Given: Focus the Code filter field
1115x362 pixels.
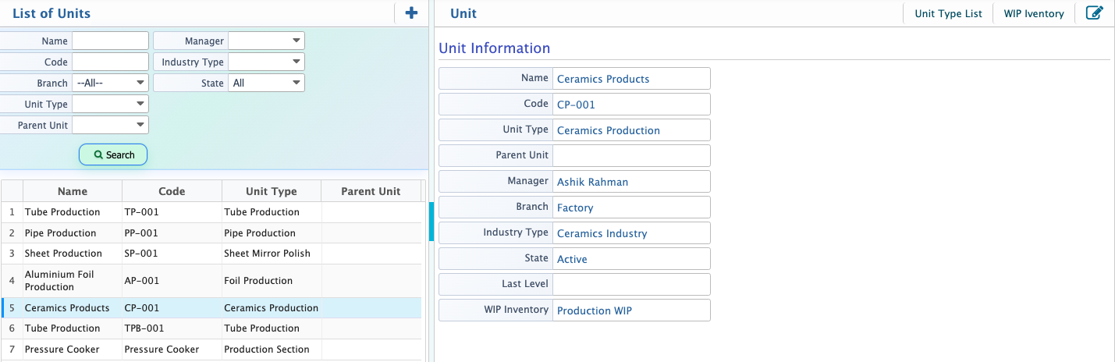Looking at the screenshot, I should 110,62.
